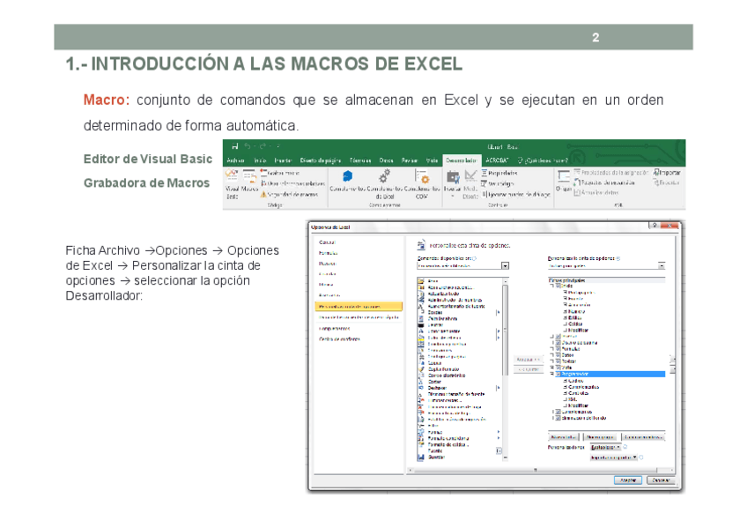Click the Insertar controls icon
The width and height of the screenshot is (747, 528).
[452, 179]
